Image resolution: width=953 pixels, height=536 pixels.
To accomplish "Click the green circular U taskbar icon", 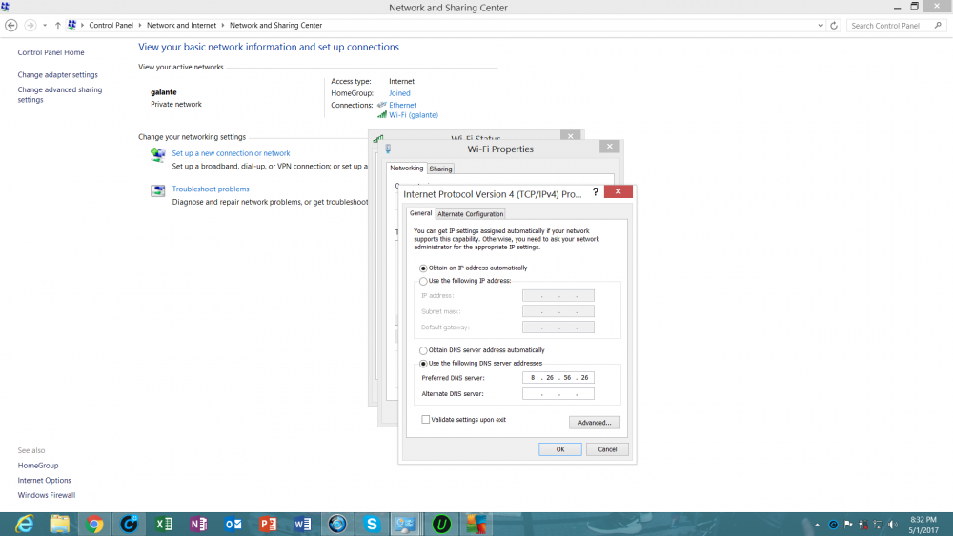I will coord(441,524).
